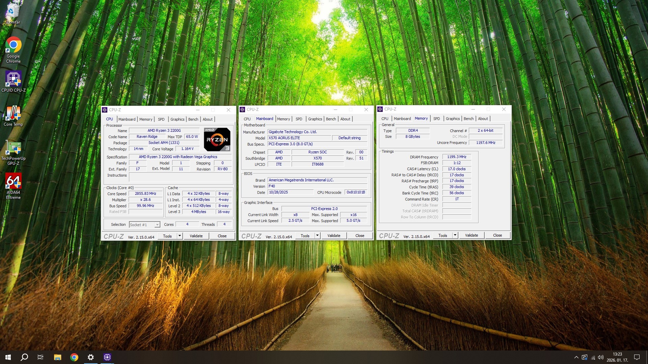
Task: Open Tools dropdown arrow in CPU window
Action: [x=180, y=236]
